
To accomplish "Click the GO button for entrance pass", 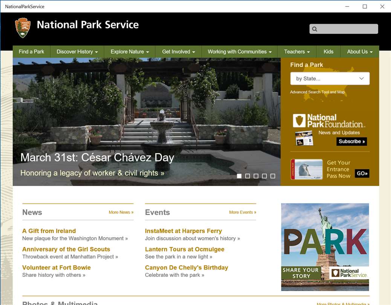I will coord(362,173).
